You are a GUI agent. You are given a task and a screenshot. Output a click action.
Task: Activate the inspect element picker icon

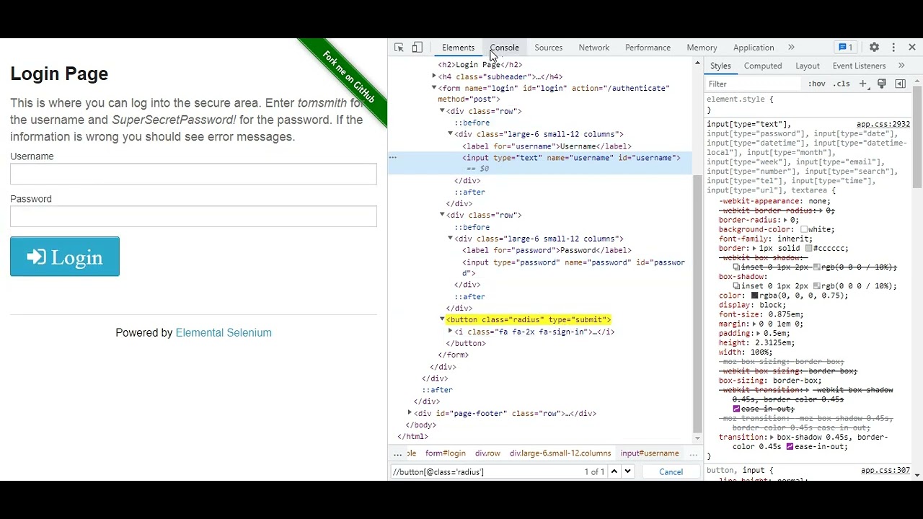click(399, 48)
